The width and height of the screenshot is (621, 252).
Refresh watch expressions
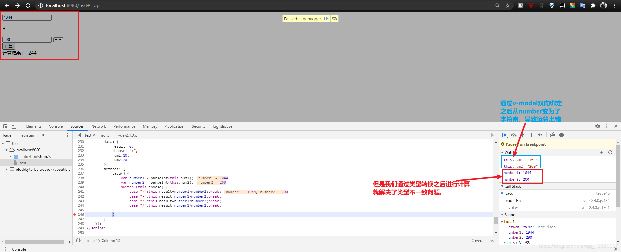point(610,152)
